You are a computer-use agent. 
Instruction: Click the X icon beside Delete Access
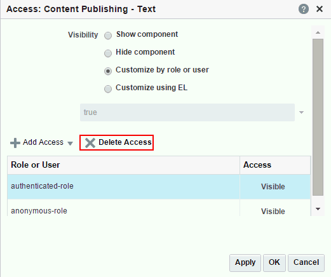point(90,143)
